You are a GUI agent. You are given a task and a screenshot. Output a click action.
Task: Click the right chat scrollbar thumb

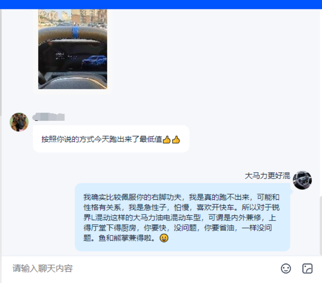pos(321,226)
